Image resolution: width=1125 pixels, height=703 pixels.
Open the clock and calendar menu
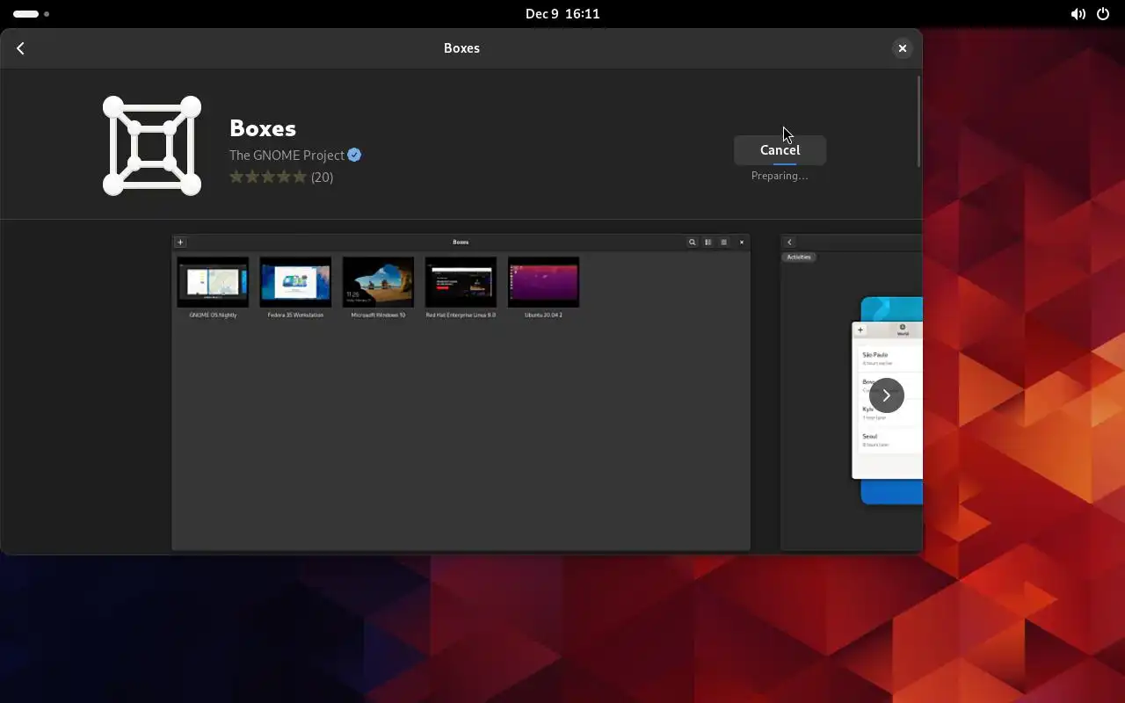pos(562,14)
